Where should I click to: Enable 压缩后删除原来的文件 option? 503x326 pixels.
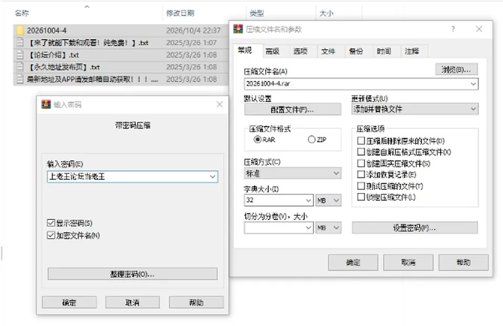[361, 141]
